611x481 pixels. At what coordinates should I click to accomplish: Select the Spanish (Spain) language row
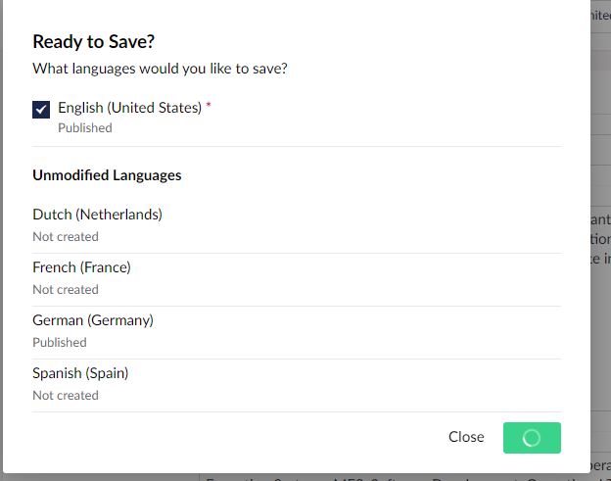297,385
